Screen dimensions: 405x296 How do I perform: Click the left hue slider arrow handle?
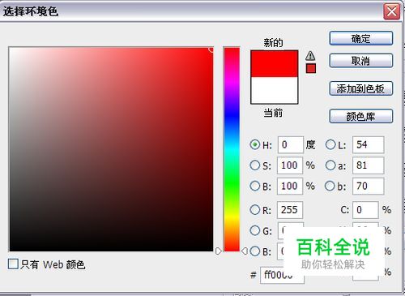tap(219, 251)
